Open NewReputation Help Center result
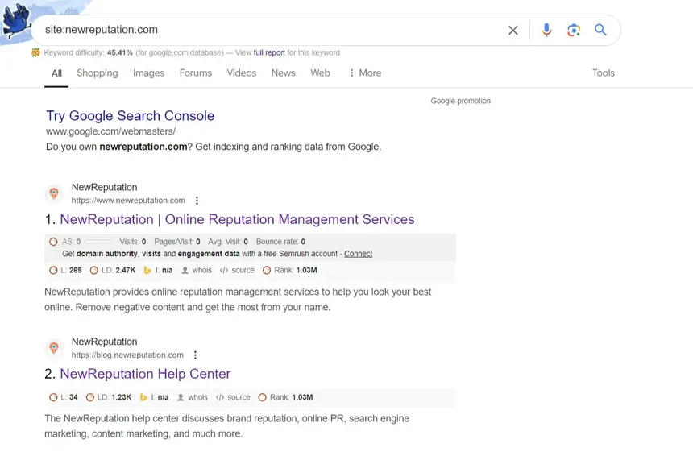Viewport: 693px width, 452px height. (145, 374)
